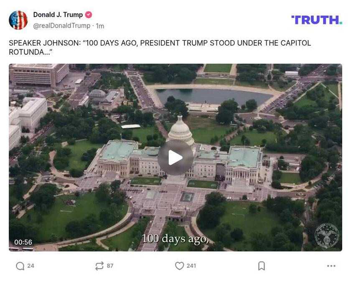Viewport: 351px width, 282px height.
Task: Click the post caption quoting Speaker Johnson
Action: click(160, 46)
